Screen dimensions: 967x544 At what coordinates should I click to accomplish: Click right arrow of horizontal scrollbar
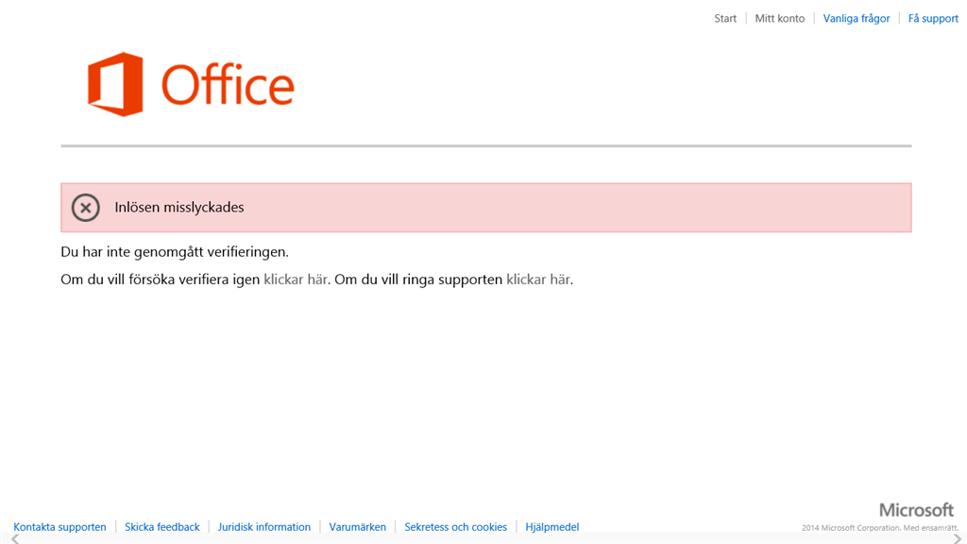957,539
